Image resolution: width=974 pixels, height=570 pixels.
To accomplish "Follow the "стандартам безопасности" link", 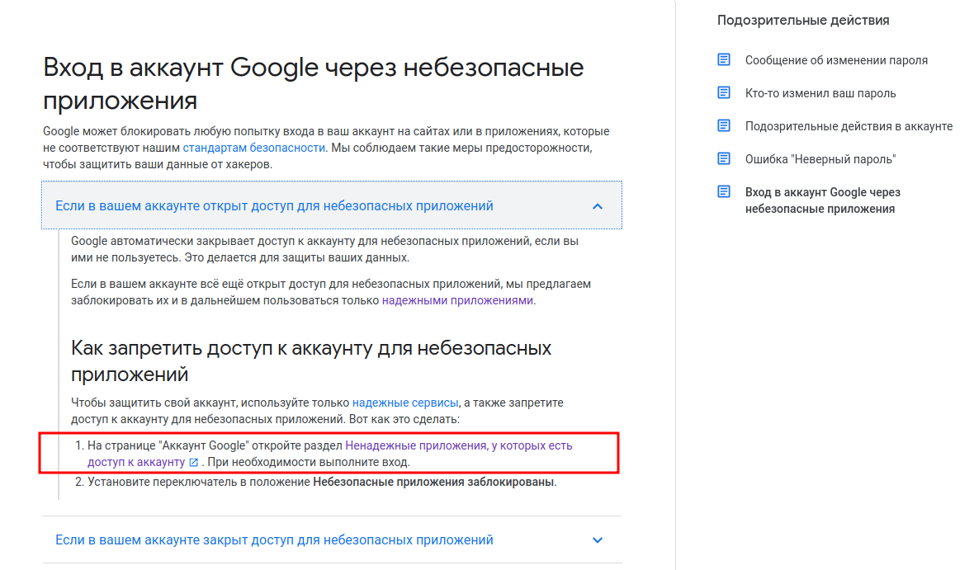I will [254, 148].
